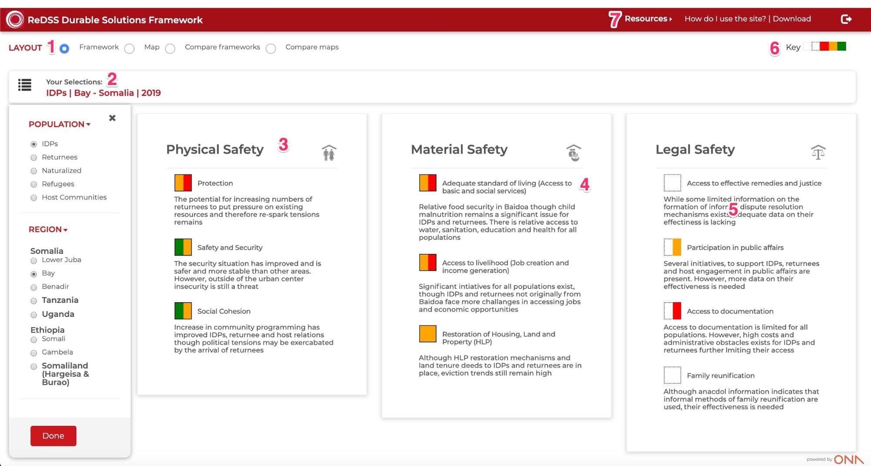Screen dimensions: 871x466
Task: Click the Download link
Action: pos(792,19)
